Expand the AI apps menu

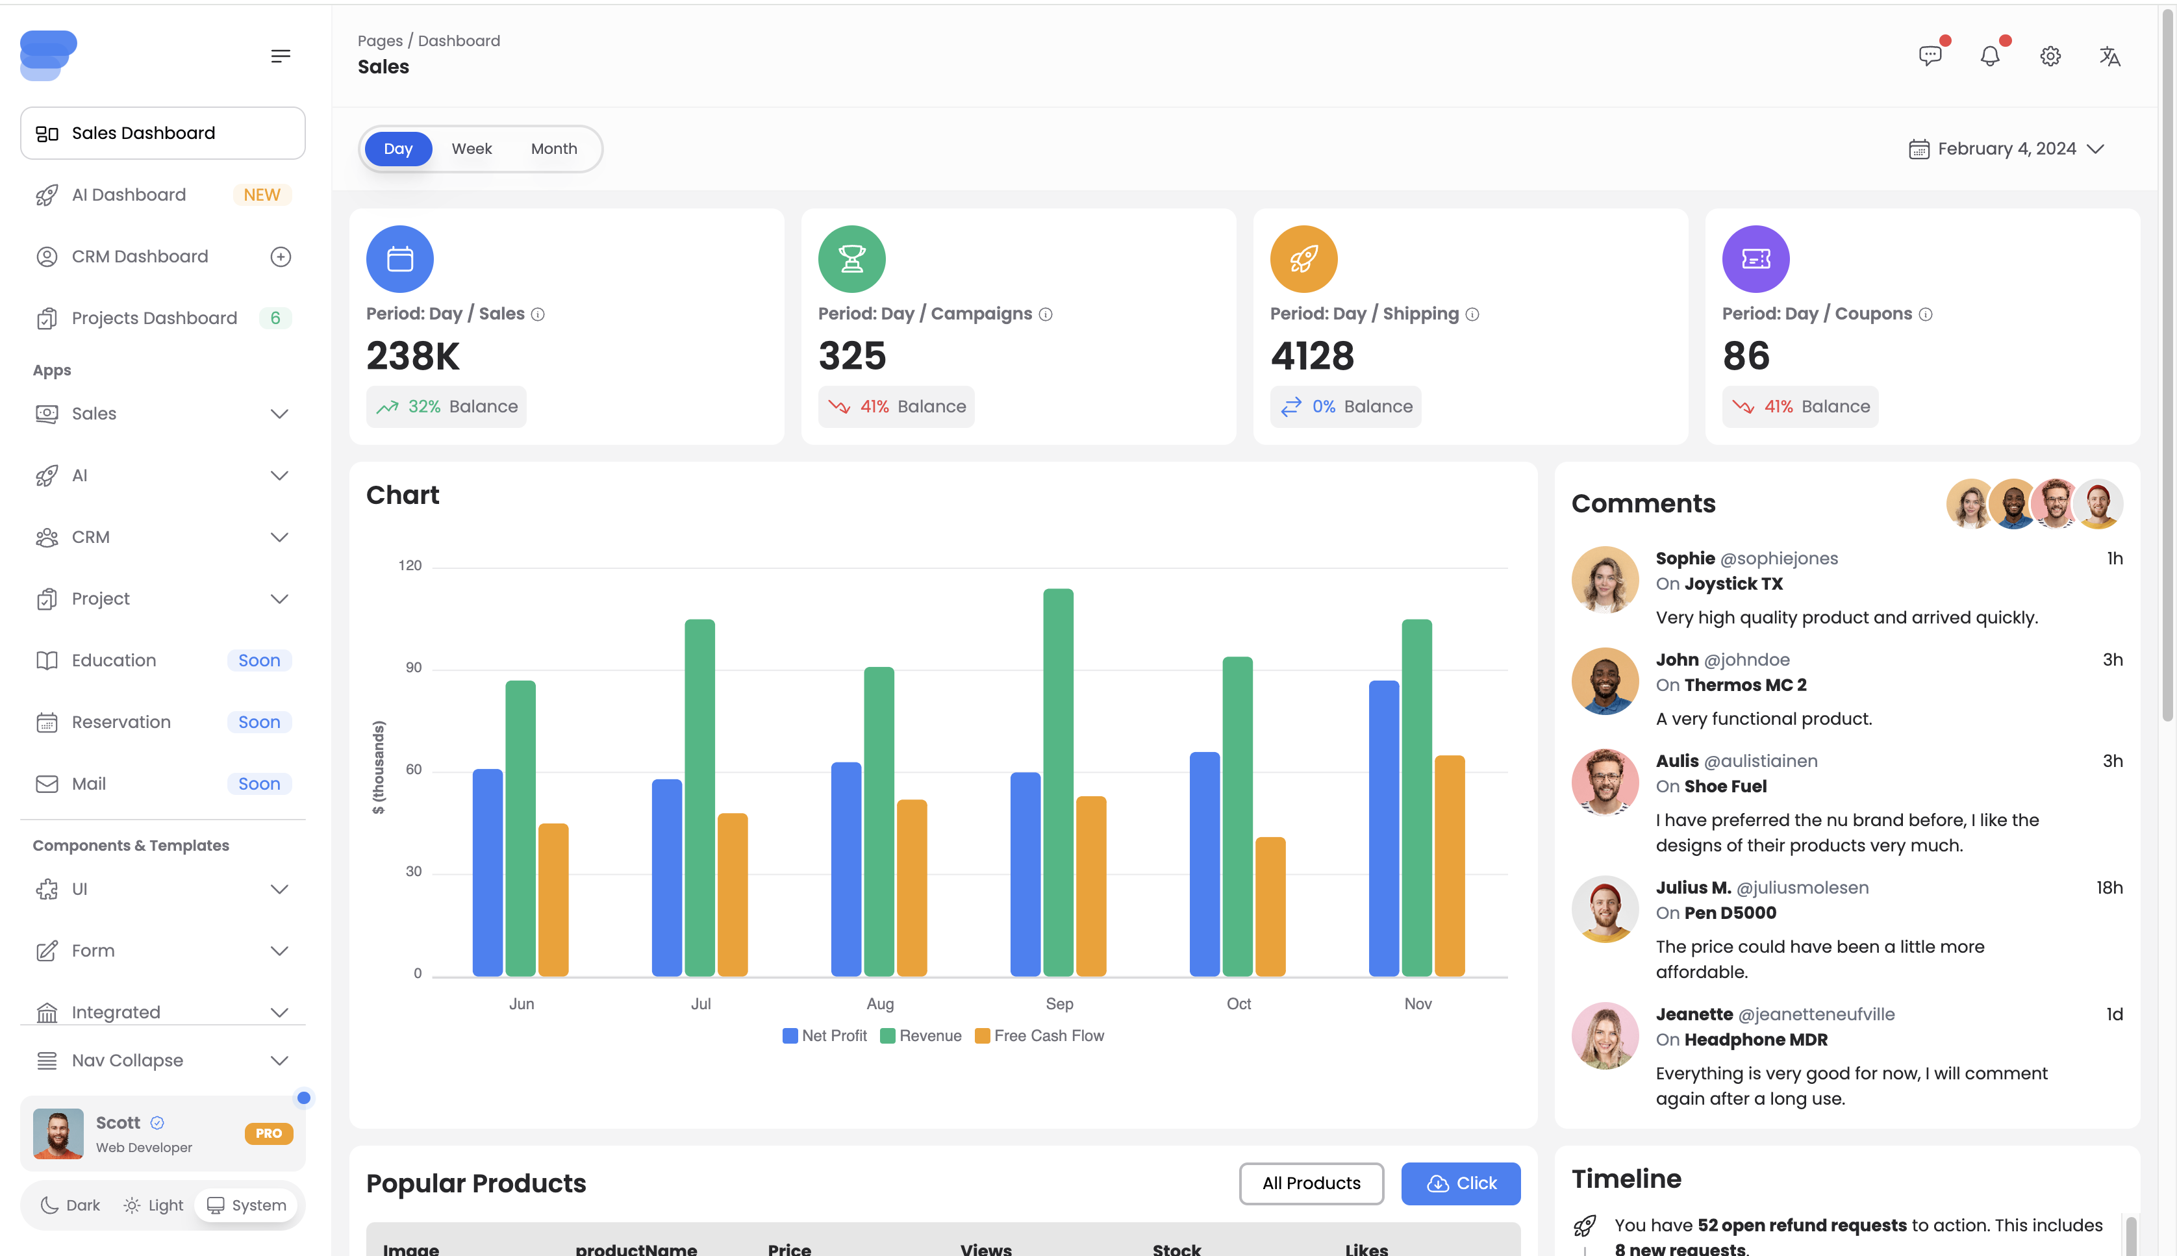[x=162, y=475]
